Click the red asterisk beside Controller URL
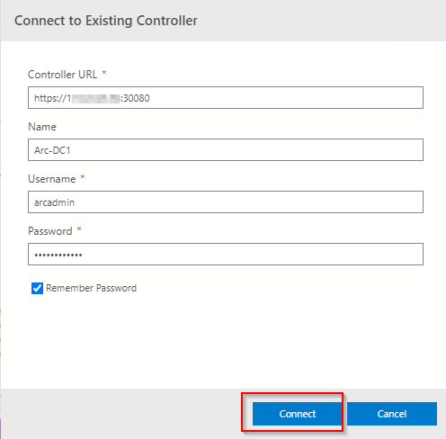Image resolution: width=446 pixels, height=439 pixels. [x=104, y=73]
